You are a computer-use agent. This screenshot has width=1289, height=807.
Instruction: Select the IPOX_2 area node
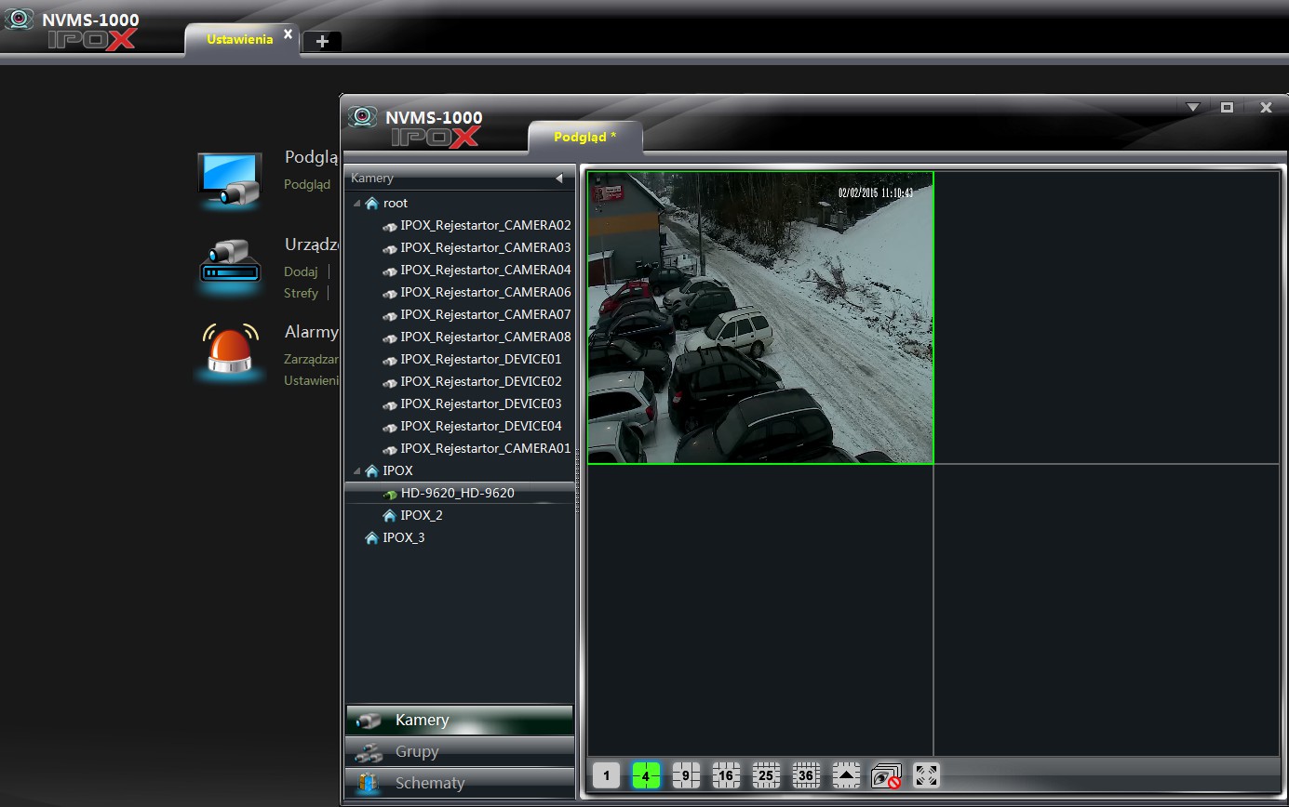point(421,515)
